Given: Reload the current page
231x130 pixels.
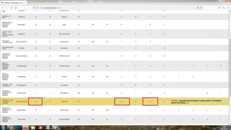Looking at the screenshot, I should 12,8.
